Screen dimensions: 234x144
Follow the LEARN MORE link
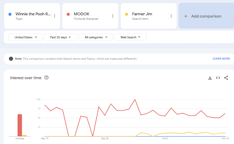[221, 59]
